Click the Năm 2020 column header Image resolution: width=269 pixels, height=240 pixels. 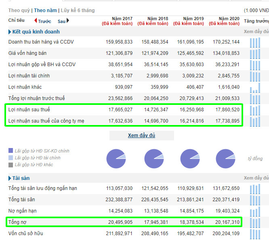pos(224,21)
